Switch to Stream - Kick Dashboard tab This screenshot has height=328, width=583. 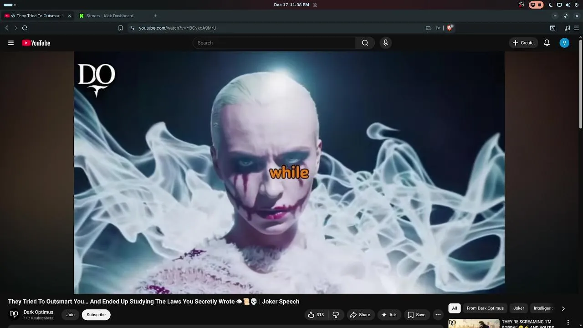[110, 16]
